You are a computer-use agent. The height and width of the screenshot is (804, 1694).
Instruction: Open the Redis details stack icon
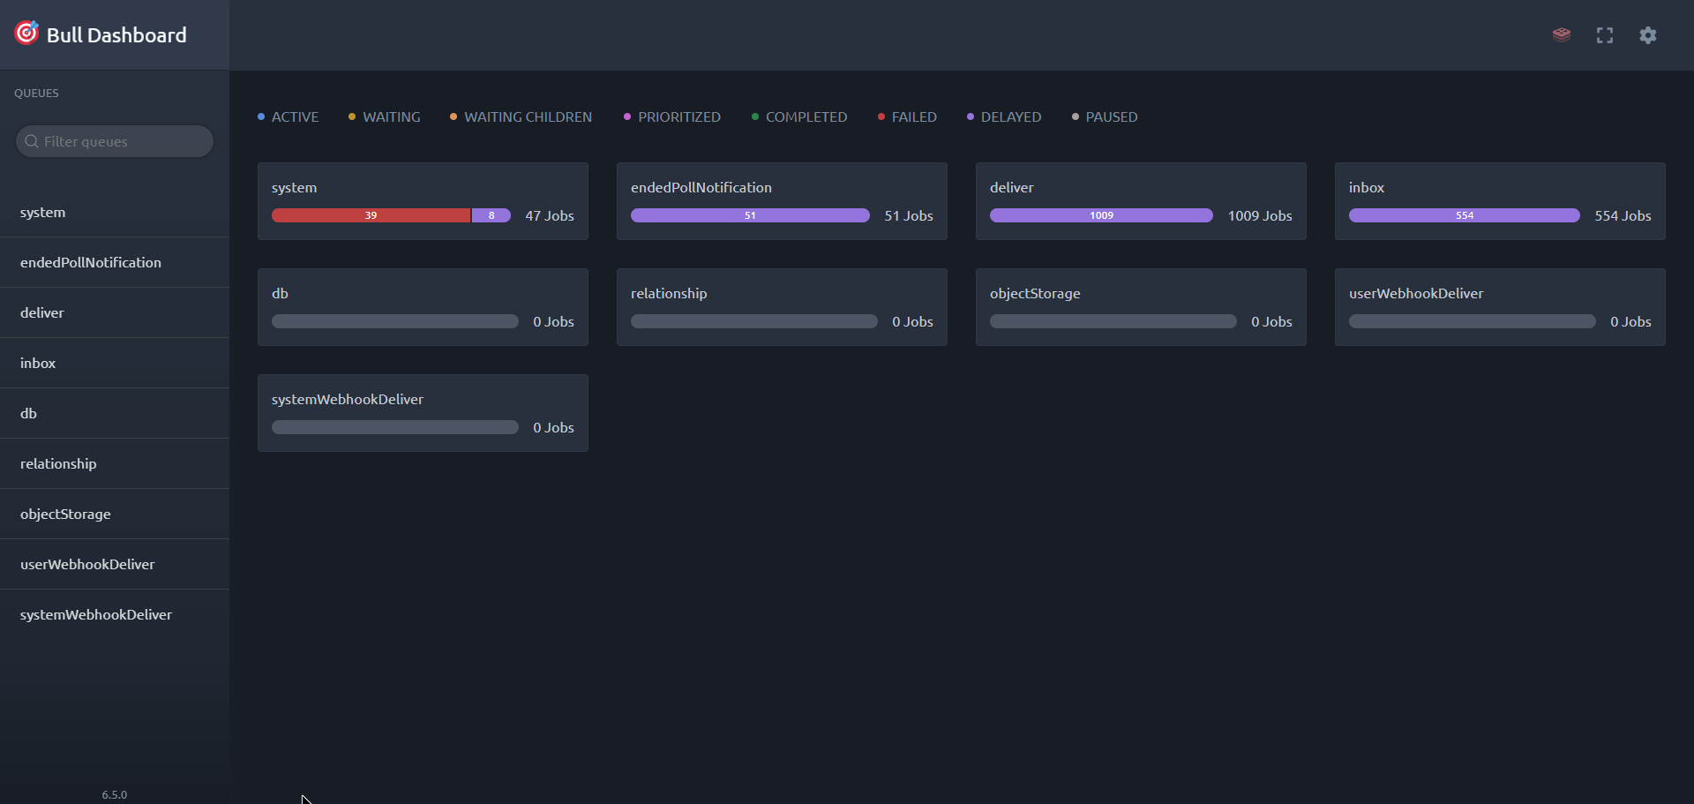coord(1561,35)
